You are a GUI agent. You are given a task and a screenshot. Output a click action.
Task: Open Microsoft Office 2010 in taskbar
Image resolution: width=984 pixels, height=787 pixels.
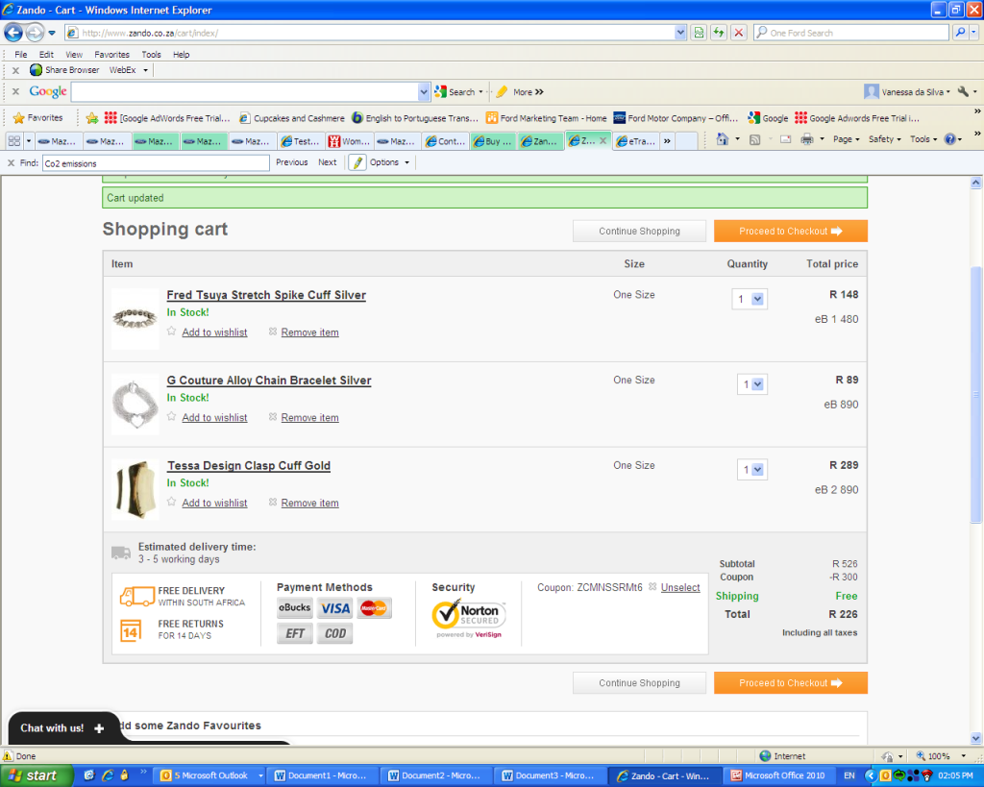(x=778, y=775)
